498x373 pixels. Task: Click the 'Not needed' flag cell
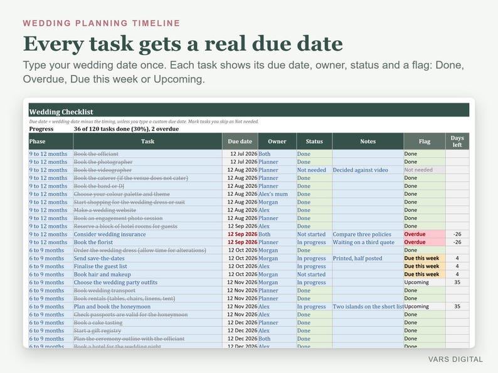(x=425, y=170)
